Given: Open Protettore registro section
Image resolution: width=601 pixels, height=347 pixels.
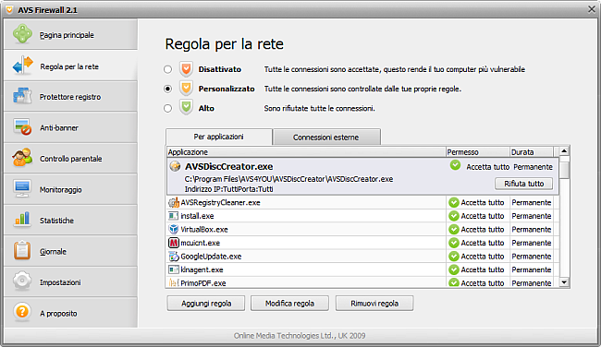Looking at the screenshot, I should (70, 96).
